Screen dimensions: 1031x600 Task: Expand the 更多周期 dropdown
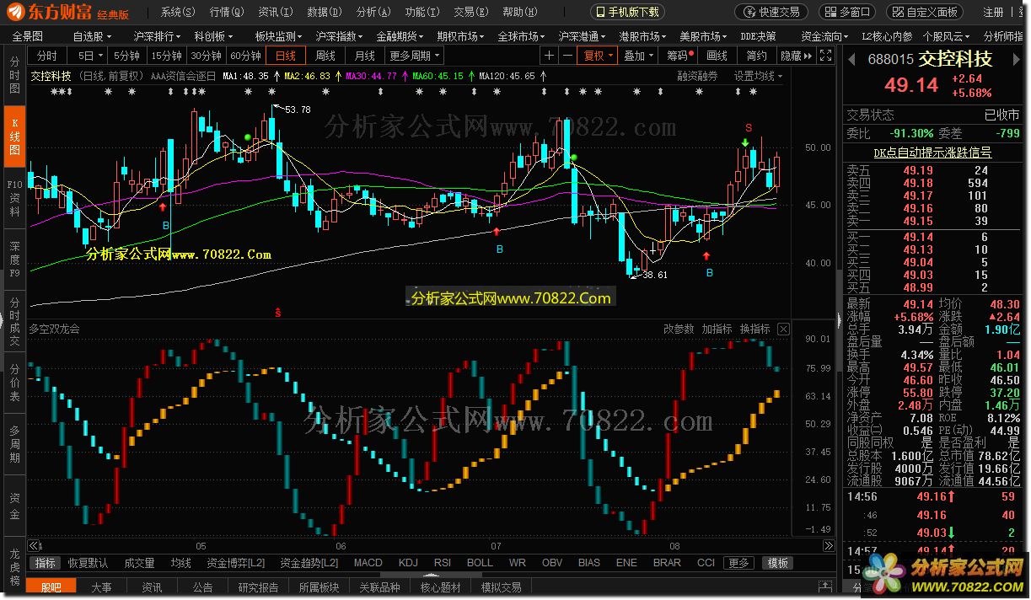coord(415,56)
